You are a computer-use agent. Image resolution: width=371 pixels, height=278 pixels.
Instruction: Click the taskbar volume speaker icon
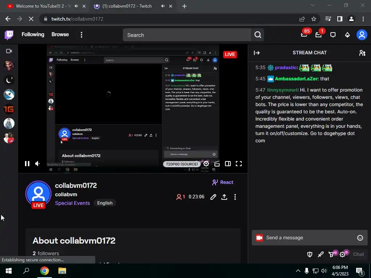(x=324, y=271)
